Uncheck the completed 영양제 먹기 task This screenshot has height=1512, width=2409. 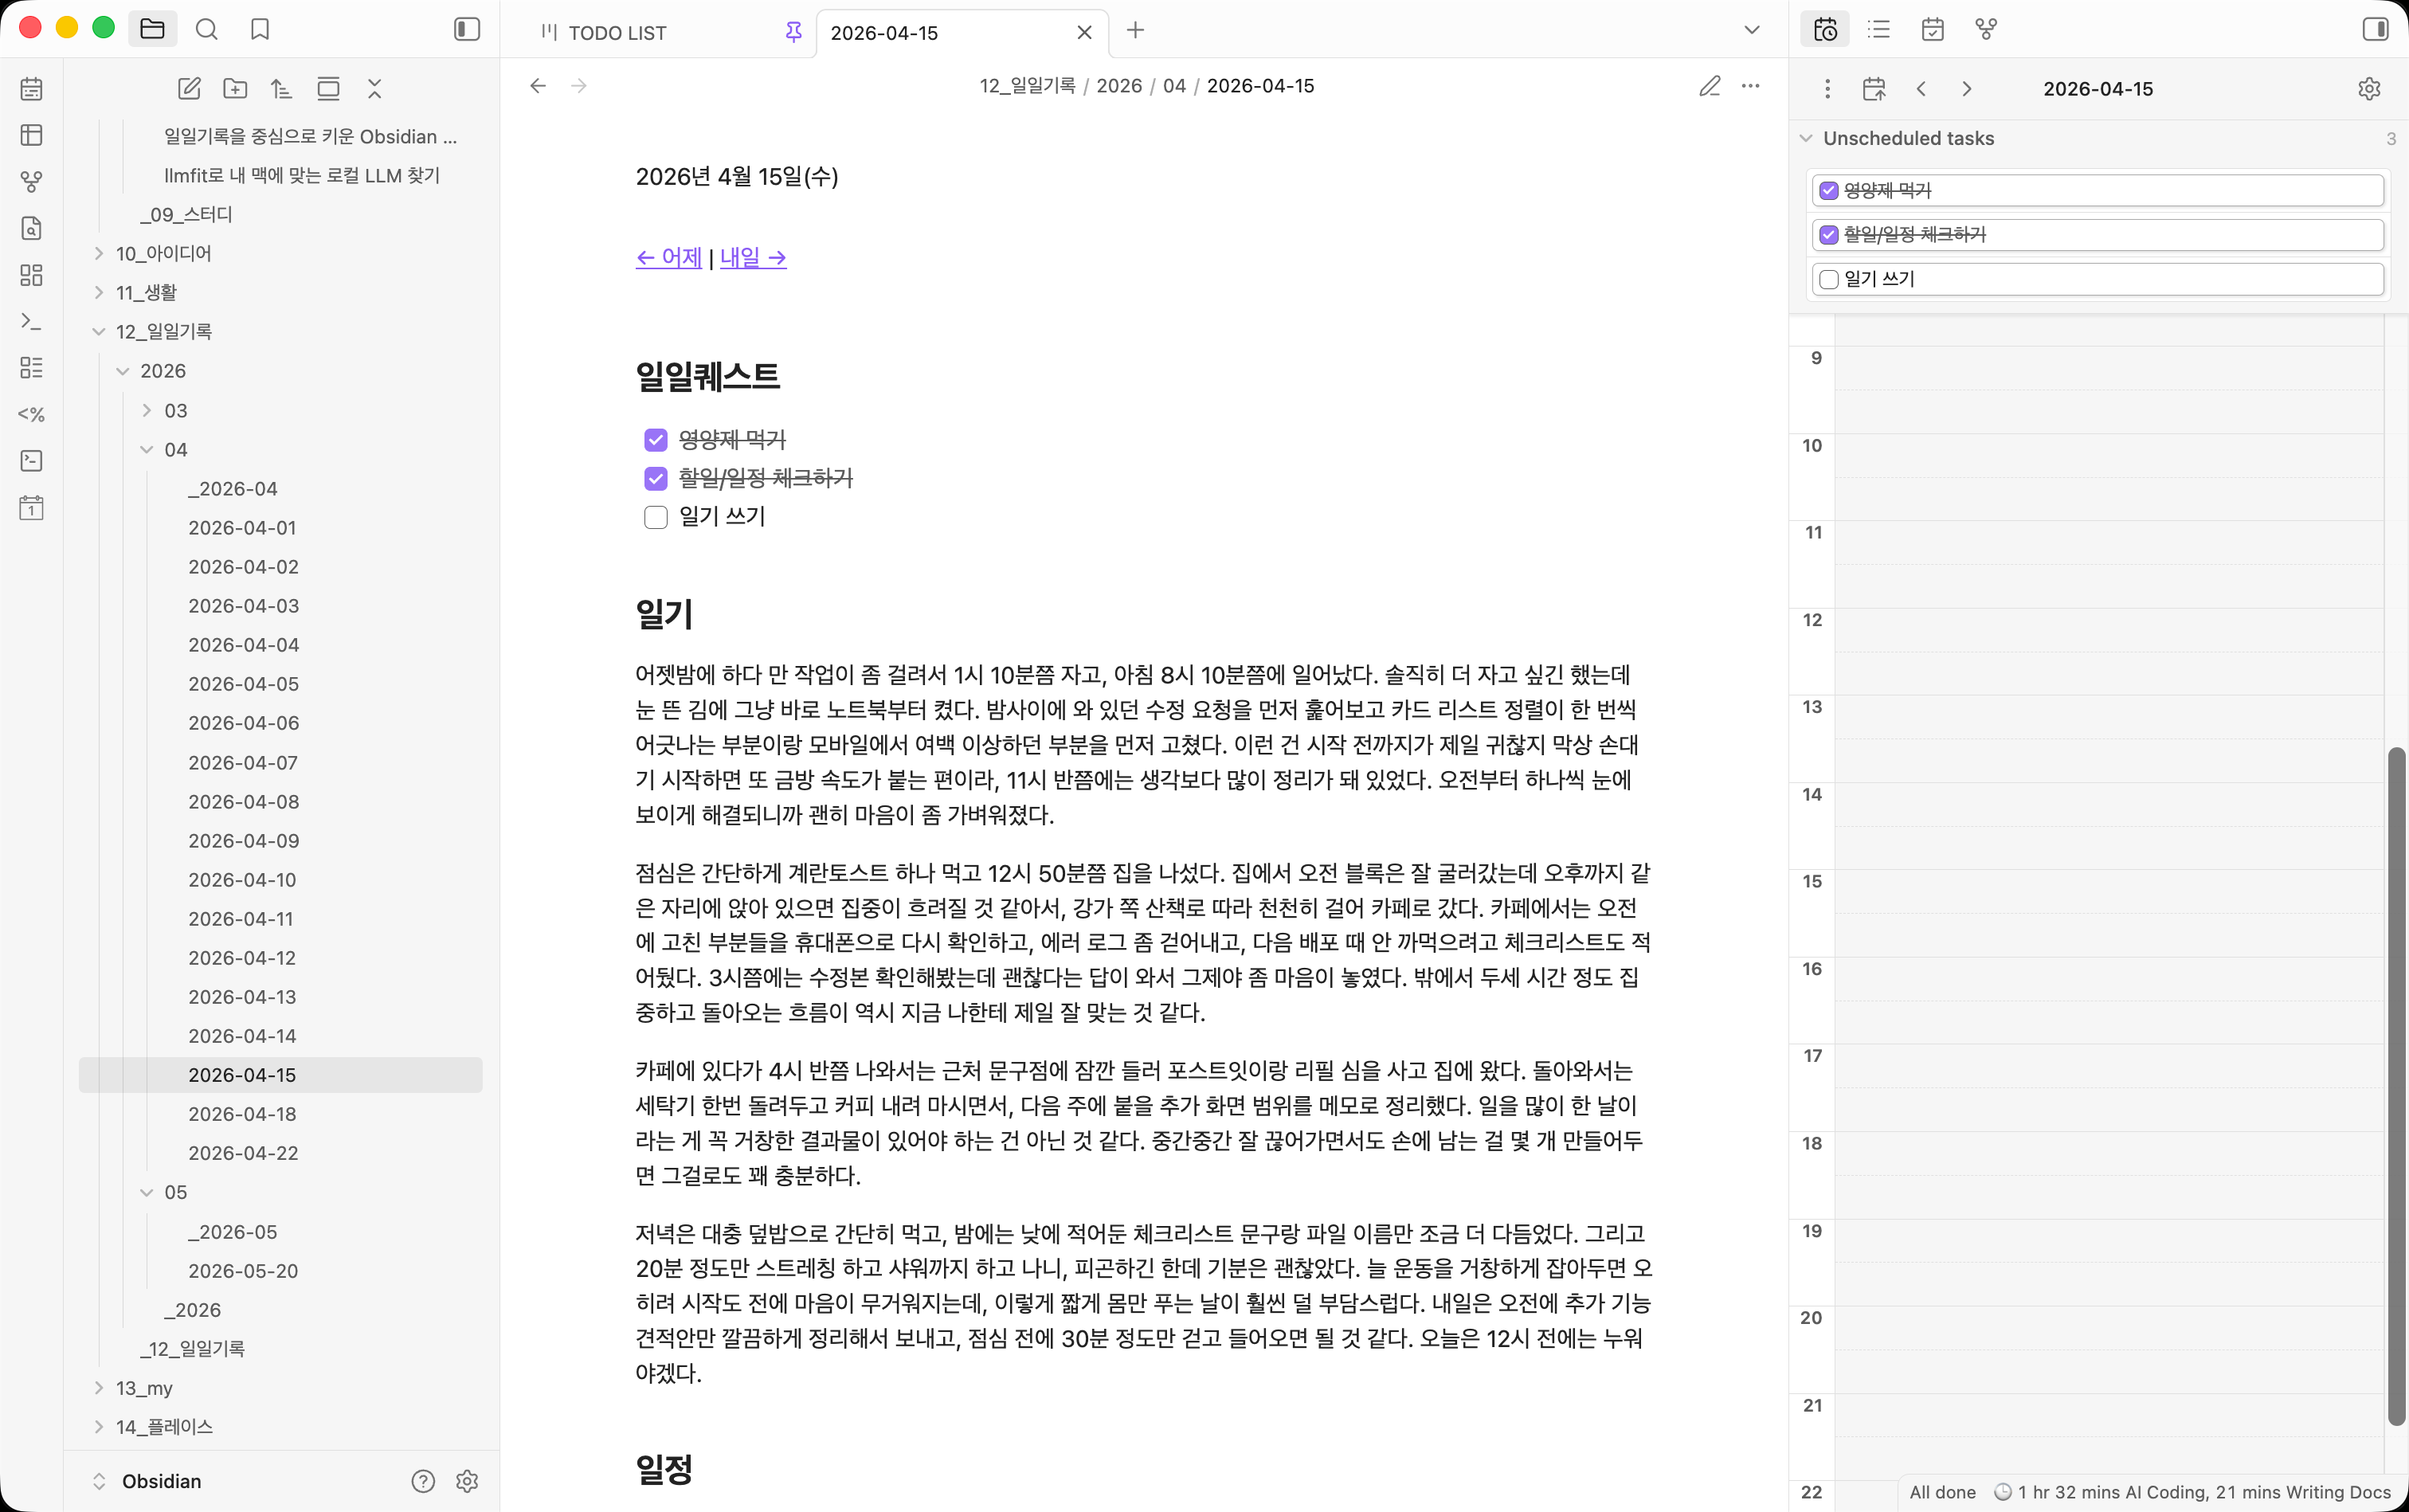pyautogui.click(x=655, y=439)
